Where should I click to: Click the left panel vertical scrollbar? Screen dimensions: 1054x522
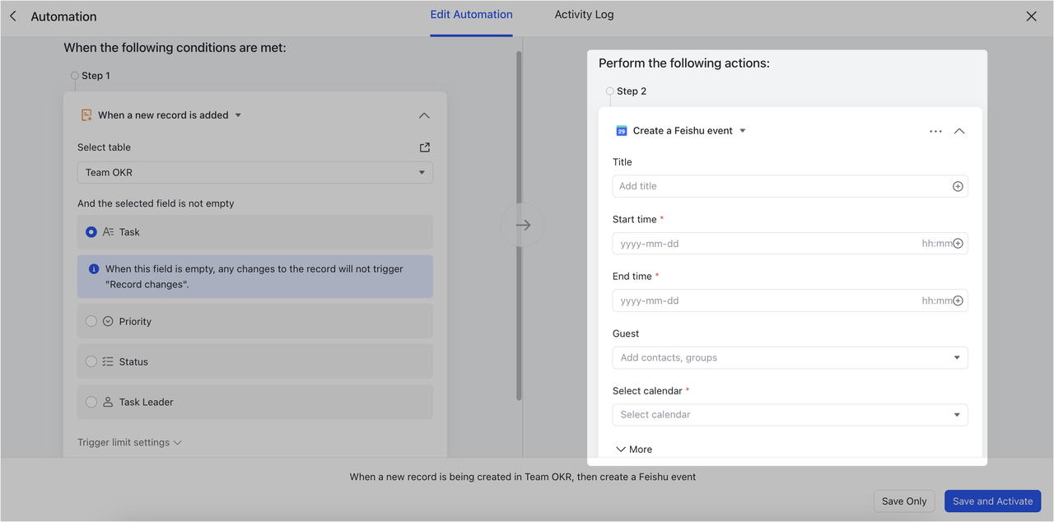point(519,226)
